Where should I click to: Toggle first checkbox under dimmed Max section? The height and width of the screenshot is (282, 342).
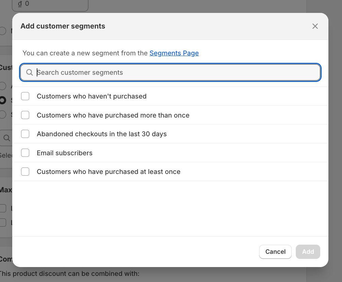pyautogui.click(x=3, y=208)
